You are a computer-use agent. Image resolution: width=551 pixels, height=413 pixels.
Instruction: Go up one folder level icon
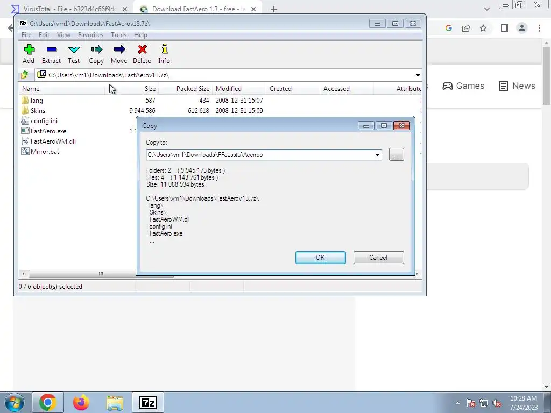25,75
